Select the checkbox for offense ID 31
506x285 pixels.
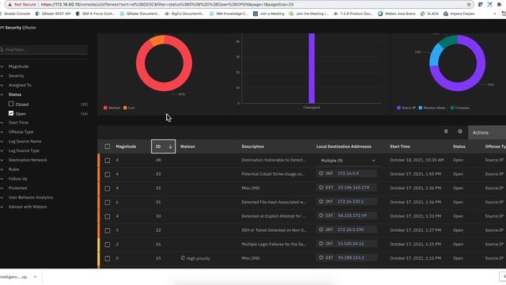pyautogui.click(x=108, y=203)
